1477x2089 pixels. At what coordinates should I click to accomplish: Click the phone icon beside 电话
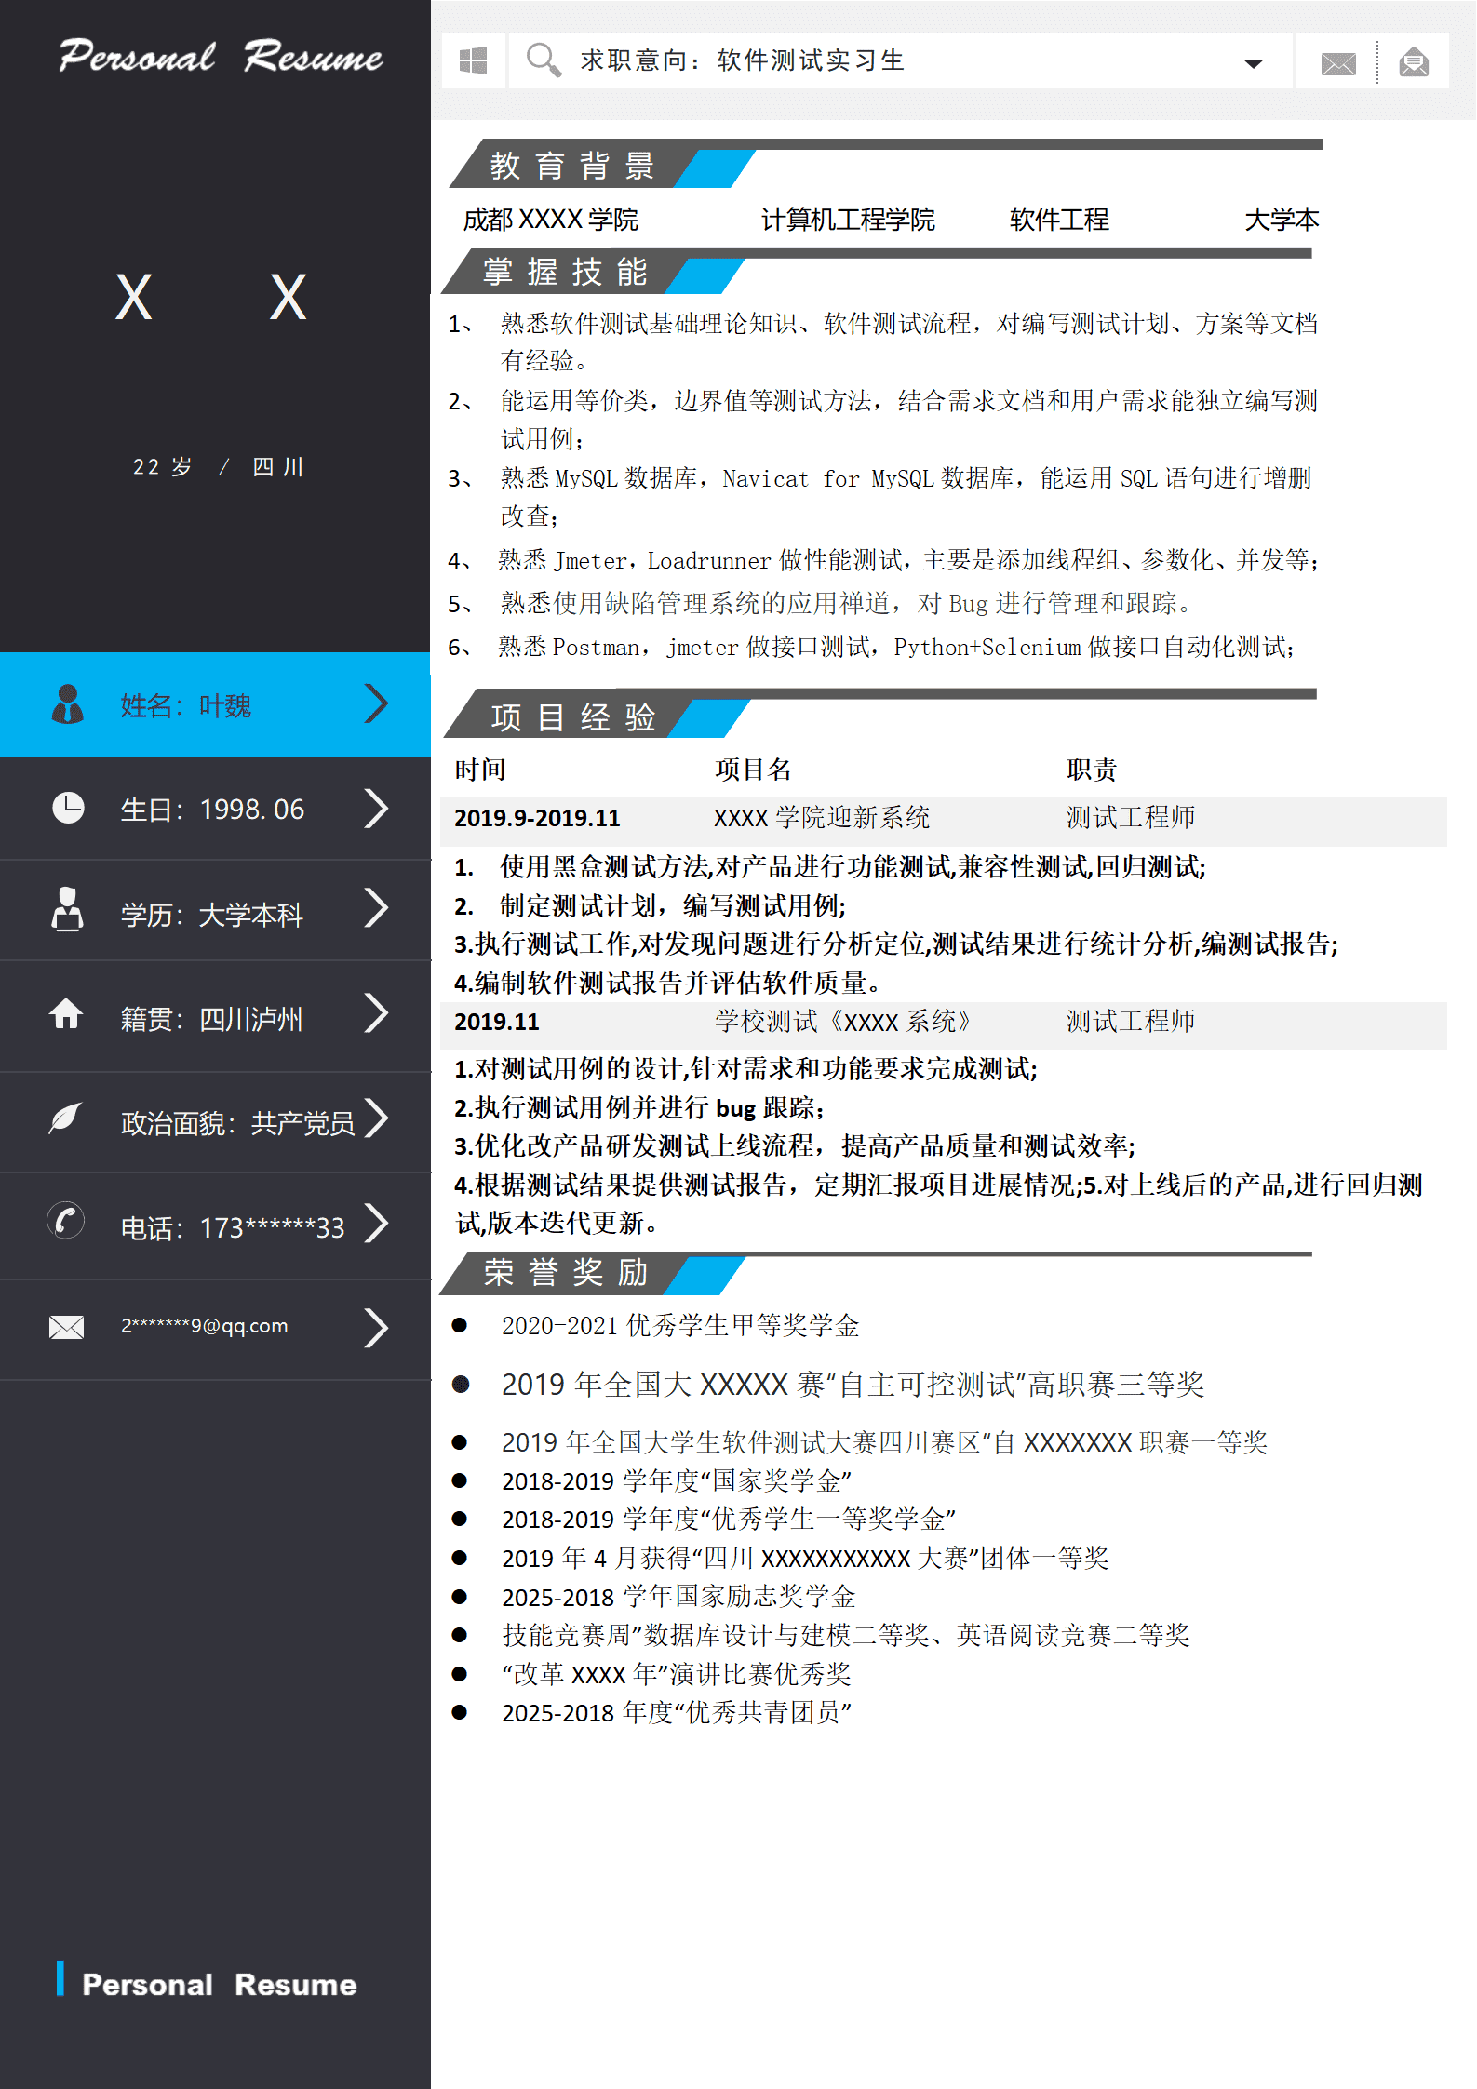[65, 1220]
